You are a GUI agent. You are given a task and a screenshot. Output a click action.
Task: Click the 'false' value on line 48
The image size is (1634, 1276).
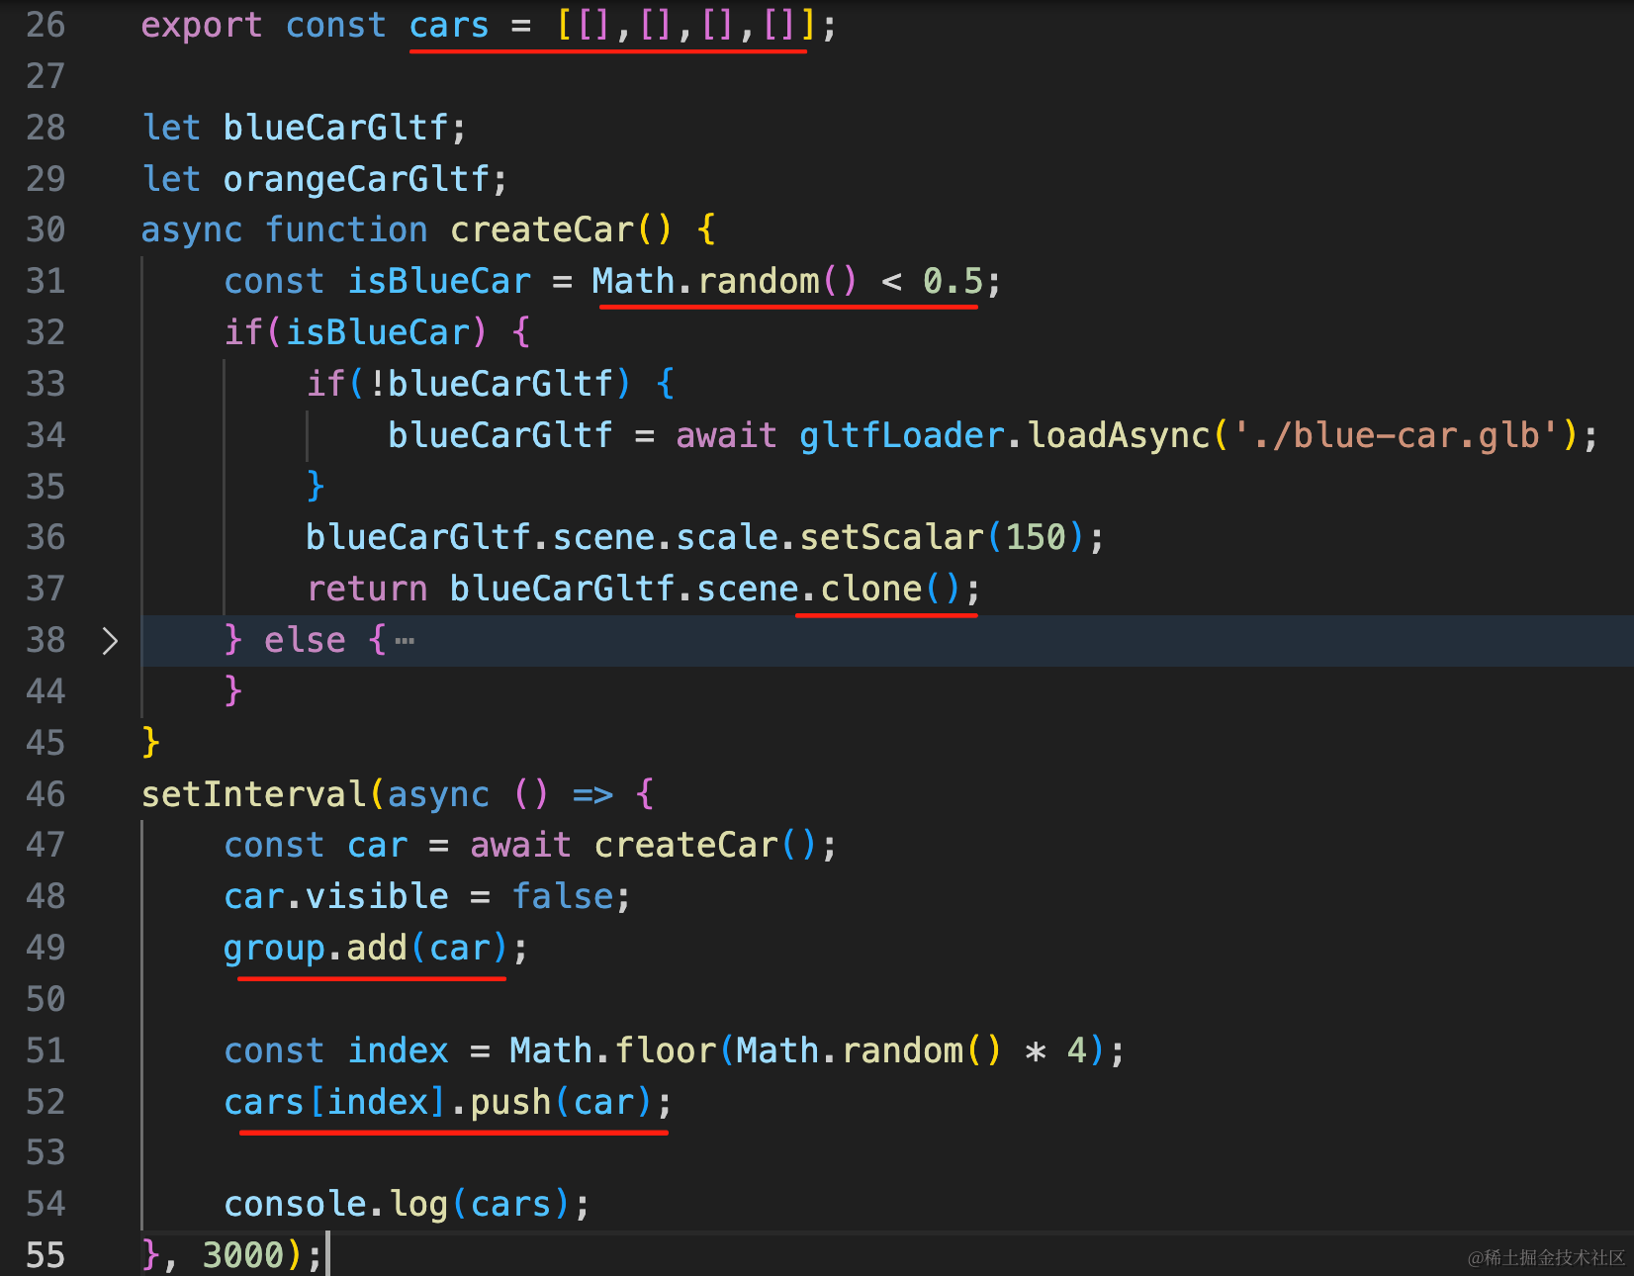(x=563, y=896)
